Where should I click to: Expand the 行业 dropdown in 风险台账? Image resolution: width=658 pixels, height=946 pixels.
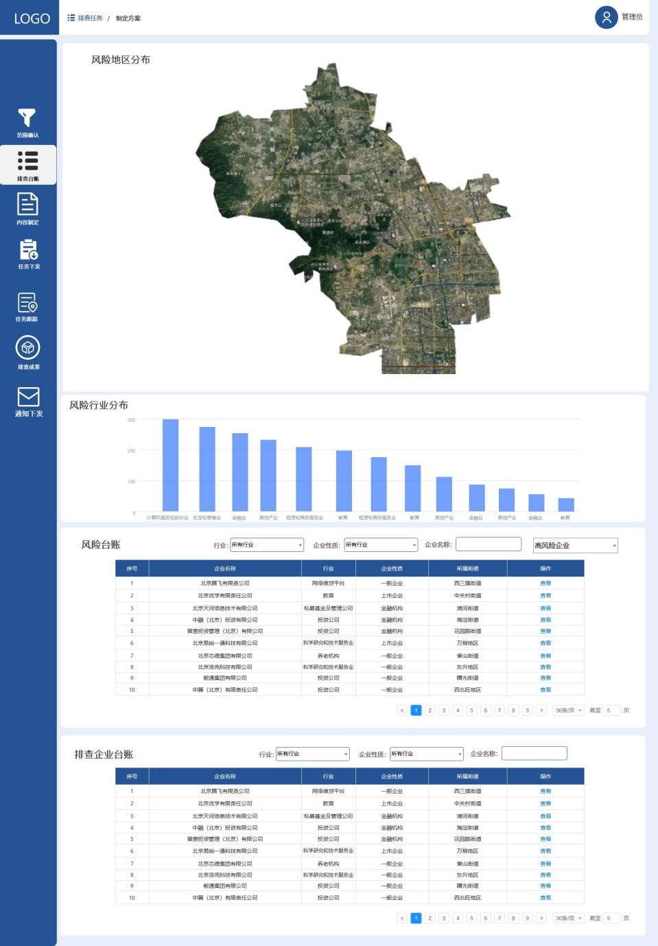tap(266, 545)
